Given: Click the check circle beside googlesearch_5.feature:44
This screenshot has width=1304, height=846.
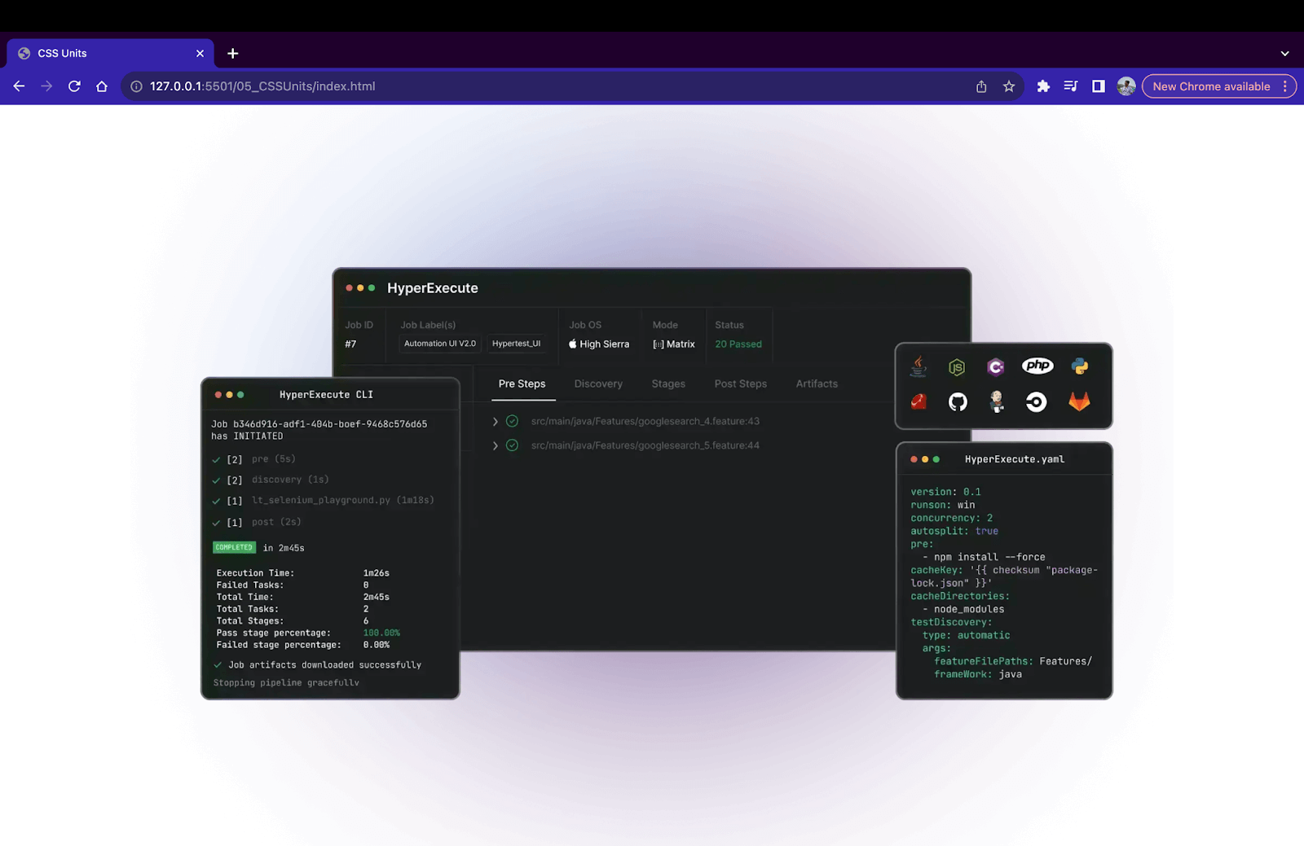Looking at the screenshot, I should [x=512, y=445].
